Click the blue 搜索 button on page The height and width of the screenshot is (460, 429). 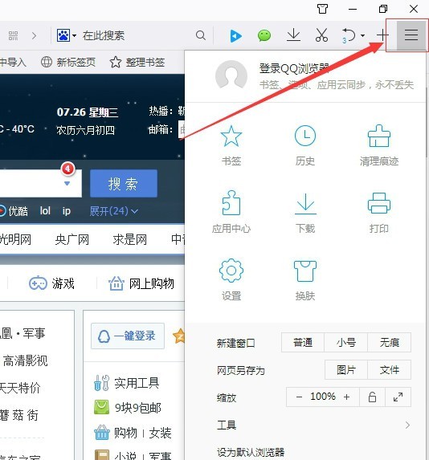pos(124,184)
